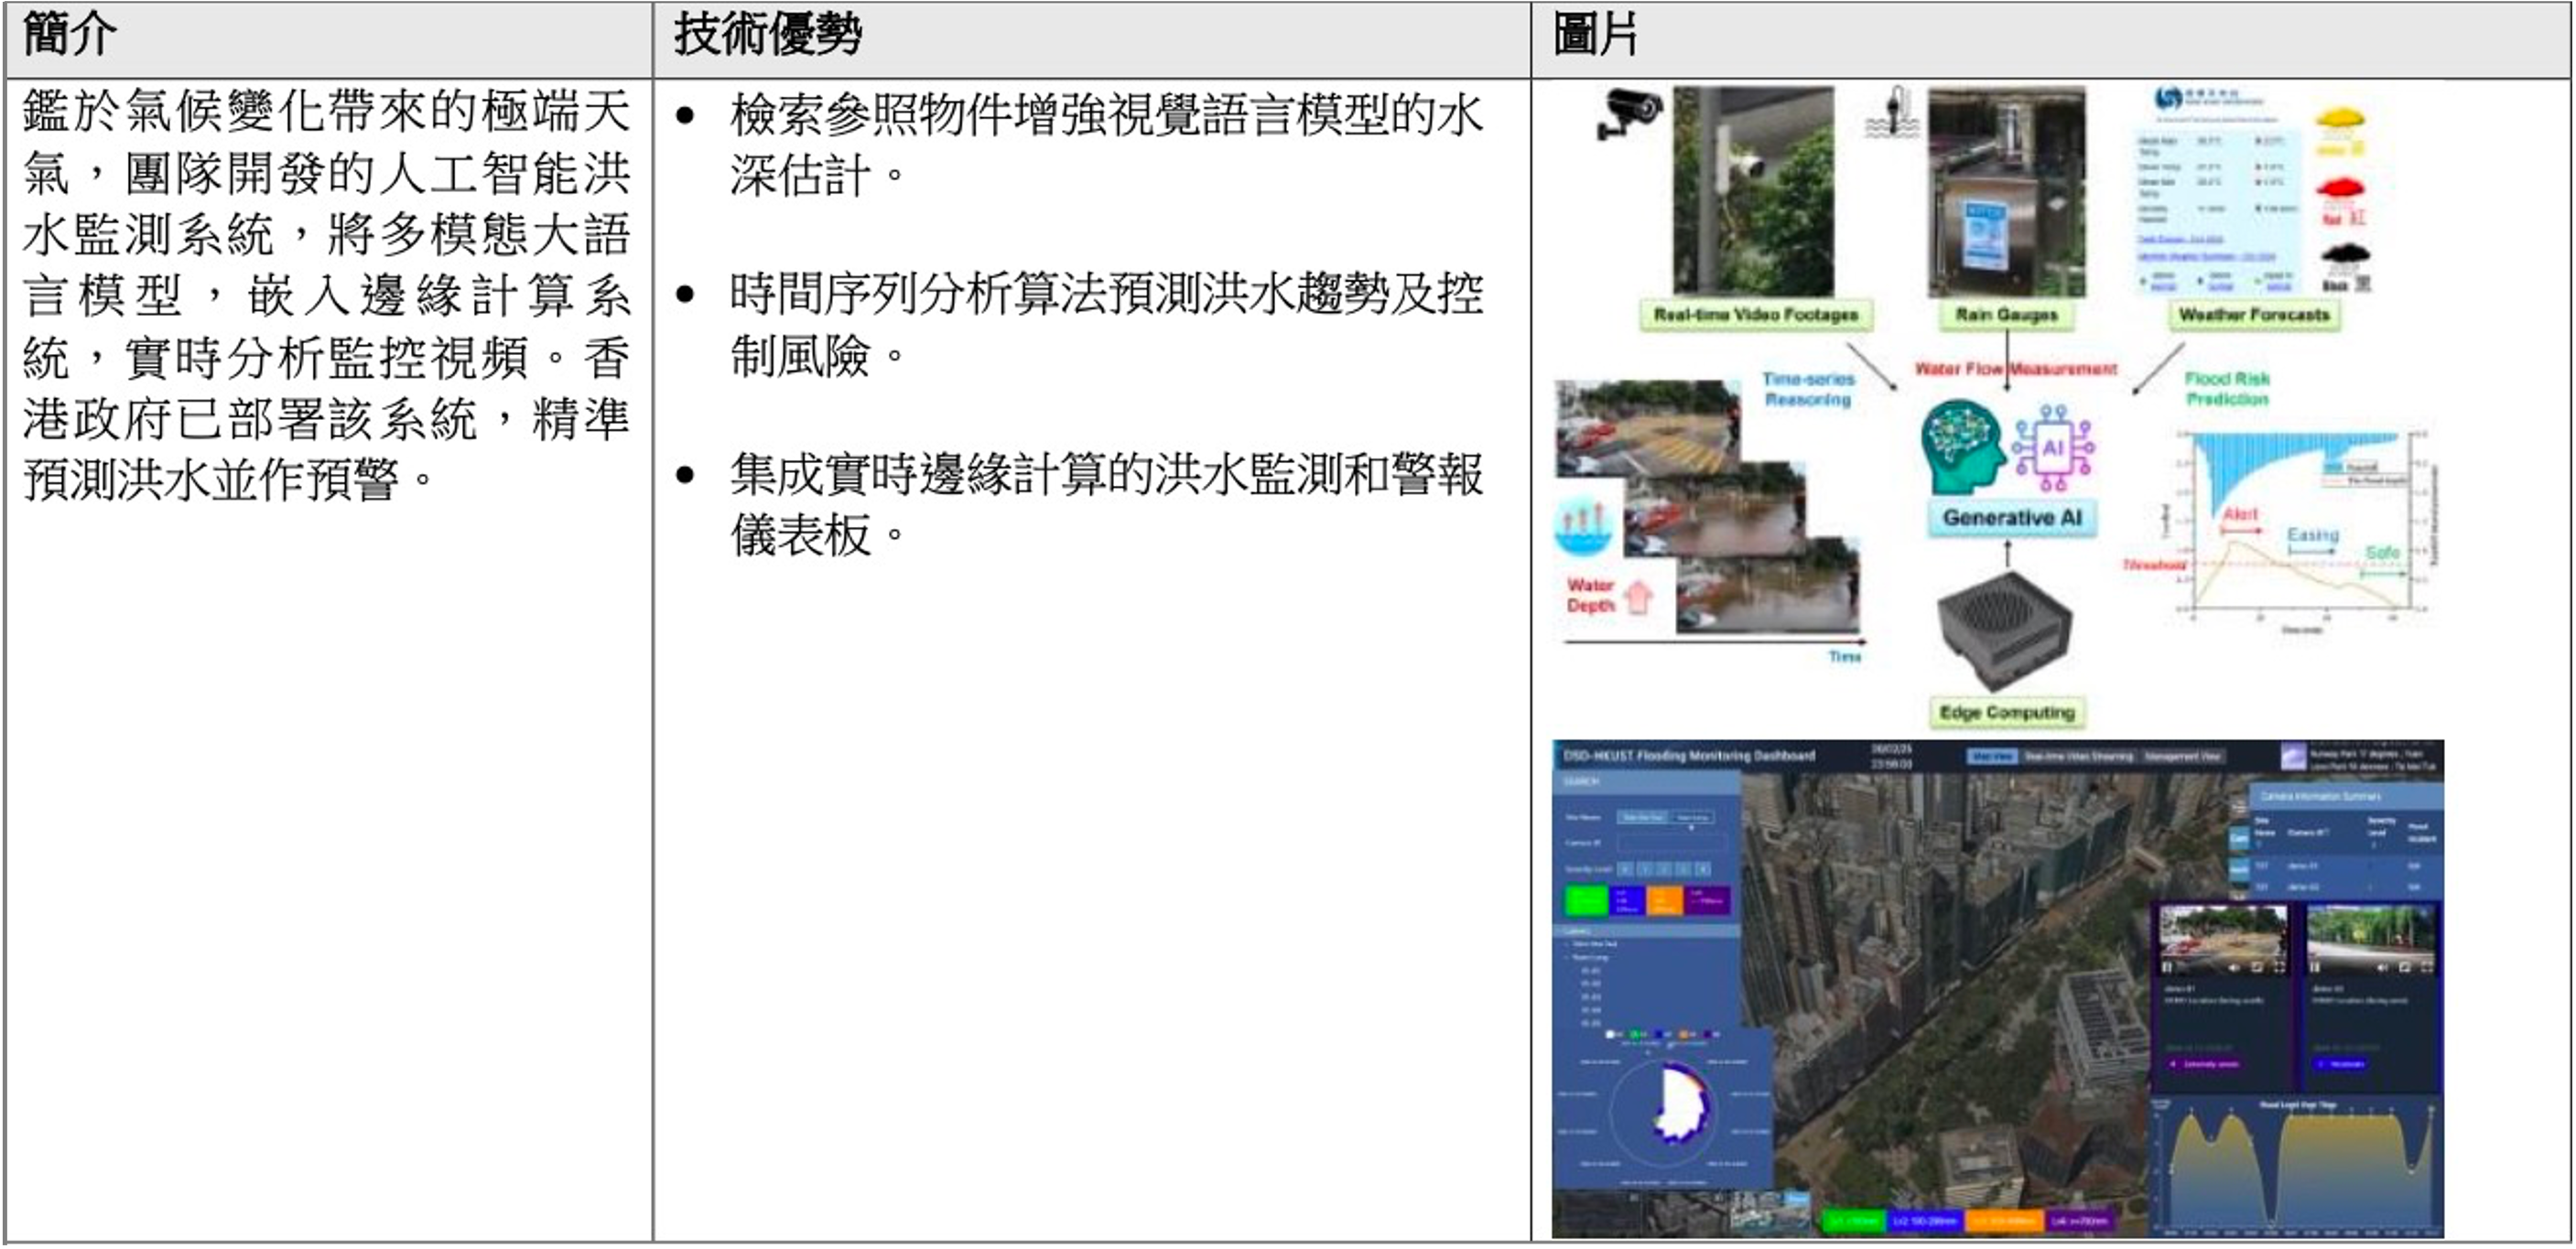Image resolution: width=2576 pixels, height=1249 pixels.
Task: Click the Edge Computing label
Action: click(2007, 713)
